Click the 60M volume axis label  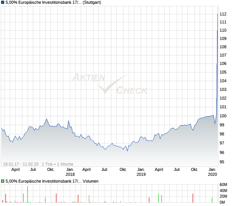pyautogui.click(x=223, y=184)
